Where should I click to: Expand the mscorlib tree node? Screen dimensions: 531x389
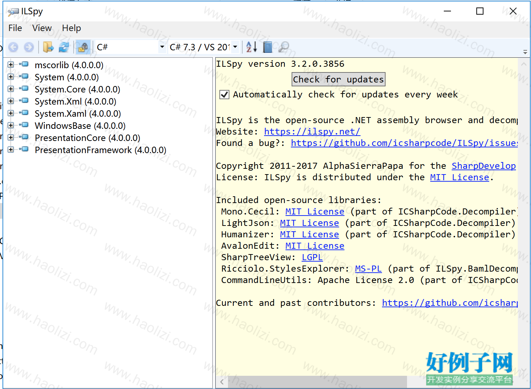(11, 65)
